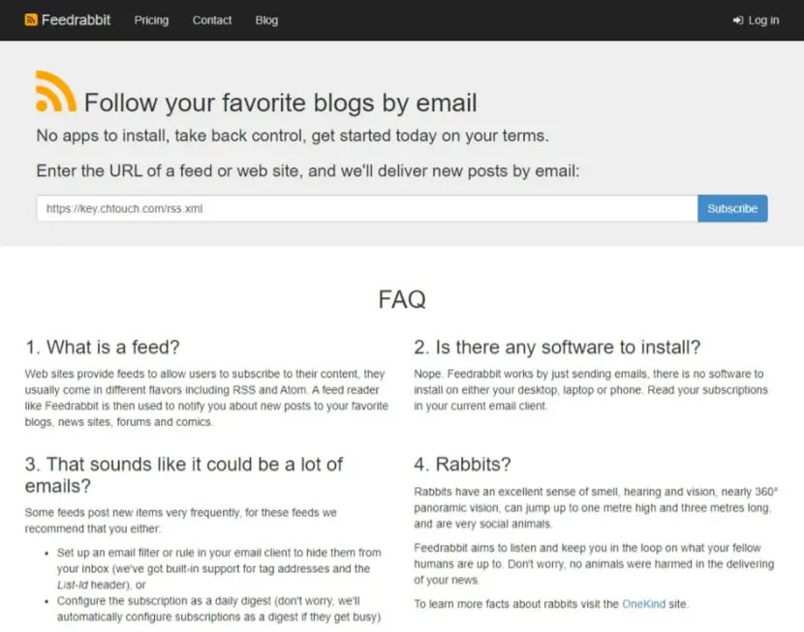Viewport: 804px width, 632px height.
Task: Click the 'Follow your favorite blogs by email' headline
Action: click(x=281, y=103)
